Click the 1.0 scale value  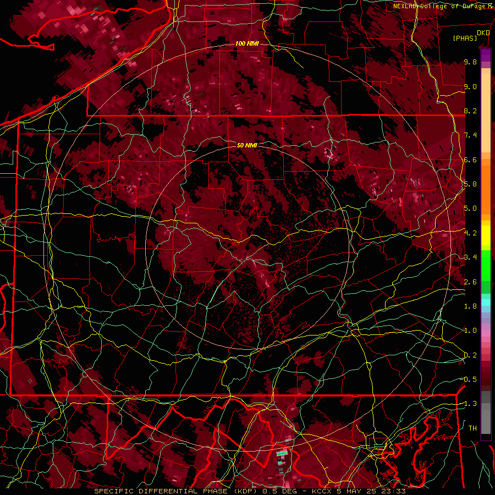(470, 331)
